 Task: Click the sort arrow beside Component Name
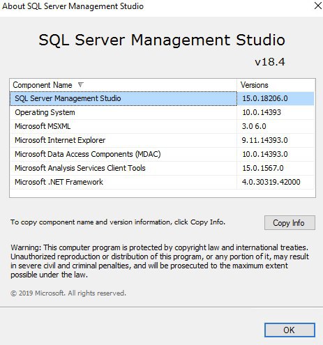80,85
